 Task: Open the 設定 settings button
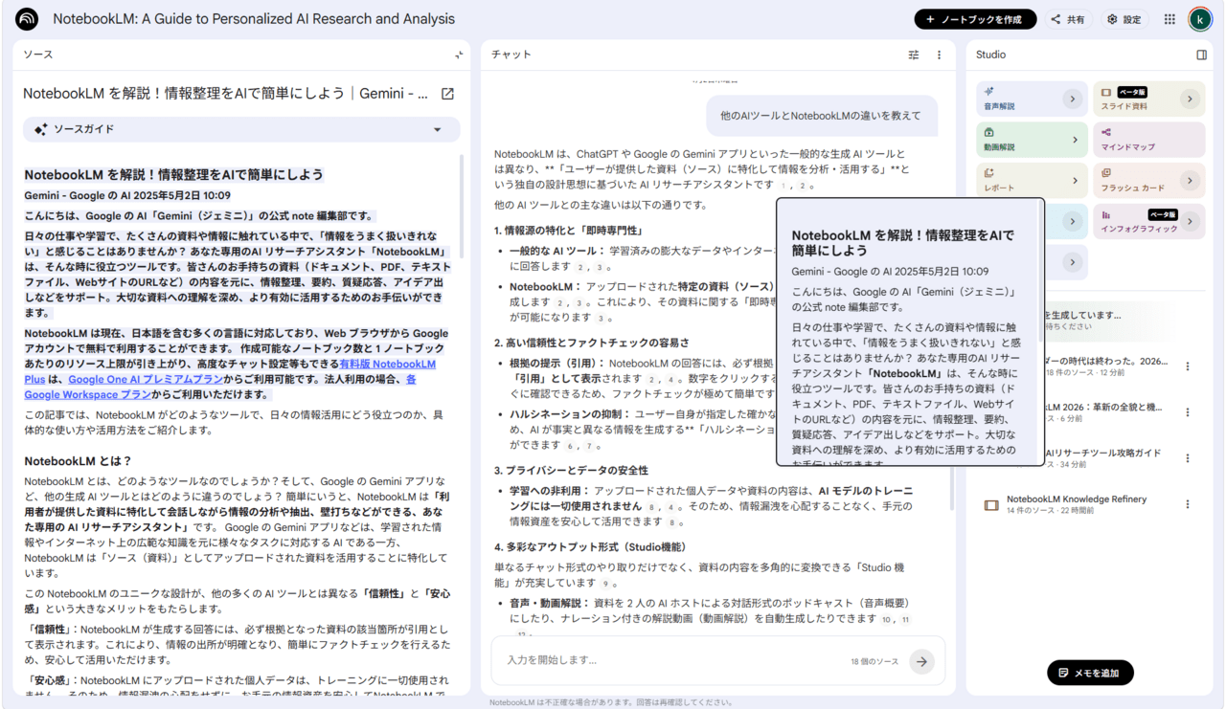[x=1124, y=19]
